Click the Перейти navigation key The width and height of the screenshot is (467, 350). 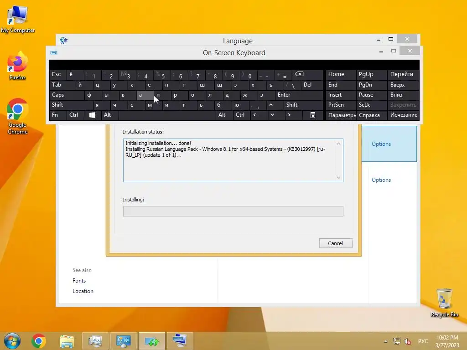click(404, 74)
